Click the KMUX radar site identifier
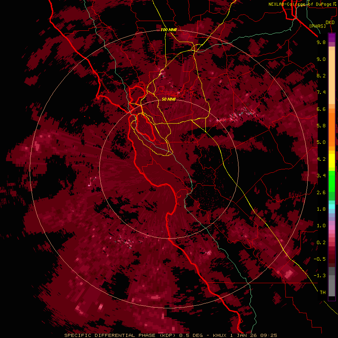Screen dimensions: 338x338 [x=220, y=335]
